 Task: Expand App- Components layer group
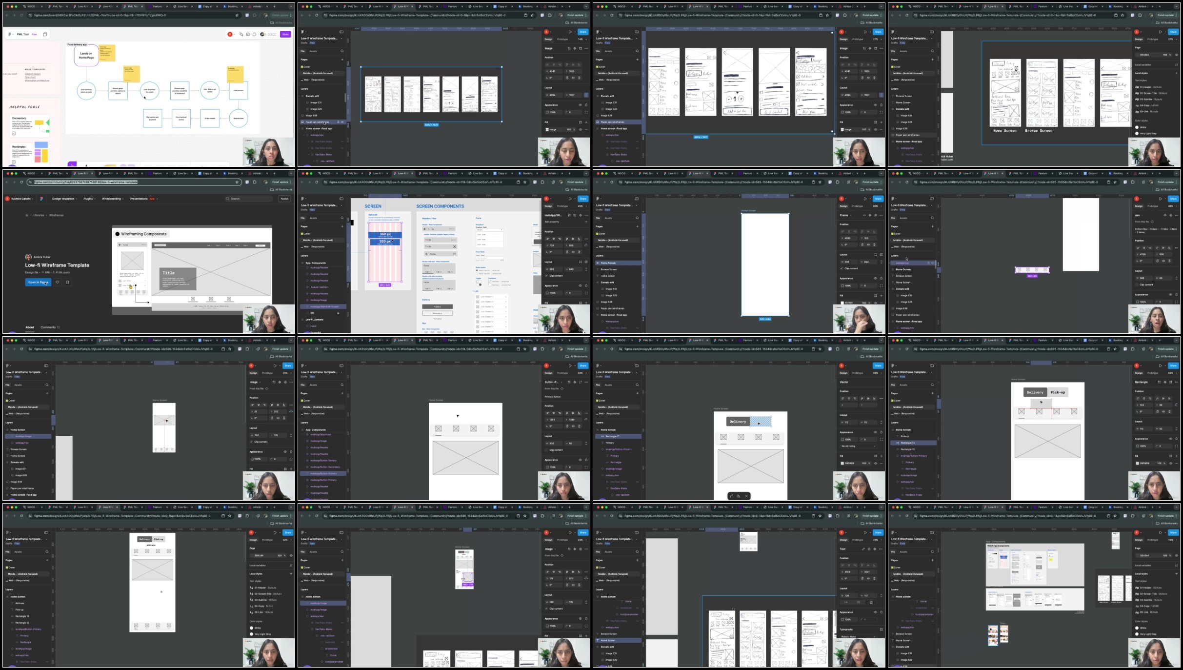point(302,263)
